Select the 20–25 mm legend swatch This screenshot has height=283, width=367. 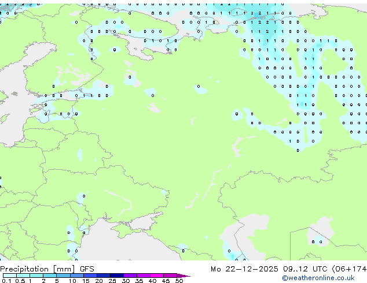tap(104, 275)
